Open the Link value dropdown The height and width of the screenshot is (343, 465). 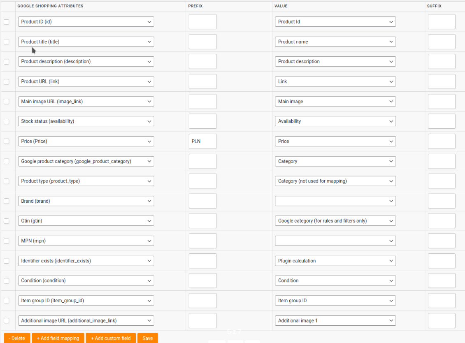point(335,81)
